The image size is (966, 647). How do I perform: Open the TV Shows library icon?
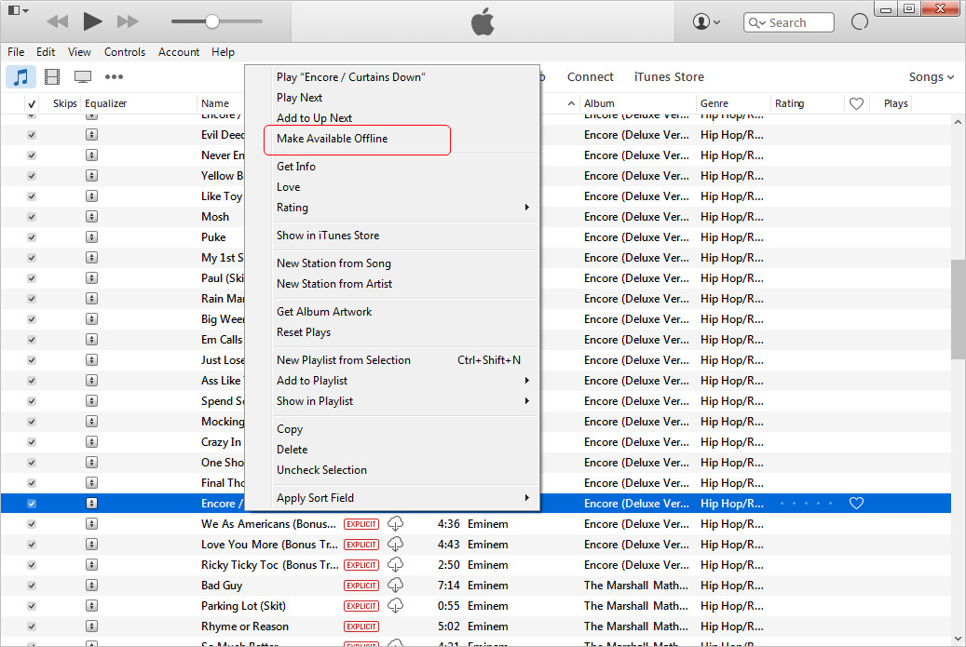tap(83, 77)
